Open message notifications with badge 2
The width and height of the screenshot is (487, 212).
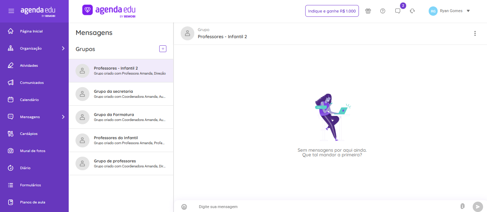pos(398,11)
